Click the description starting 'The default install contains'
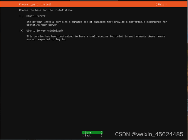Viewport: 188px width, 140px height. coord(97,23)
